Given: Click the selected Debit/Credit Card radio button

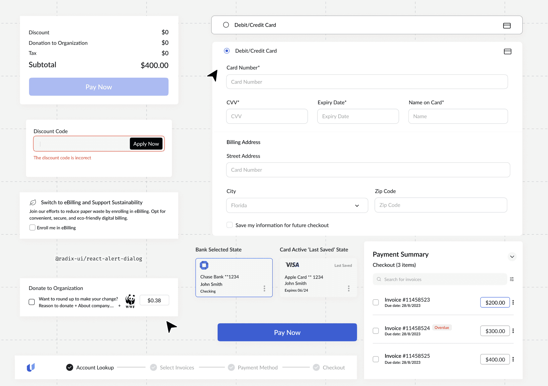Looking at the screenshot, I should [227, 51].
